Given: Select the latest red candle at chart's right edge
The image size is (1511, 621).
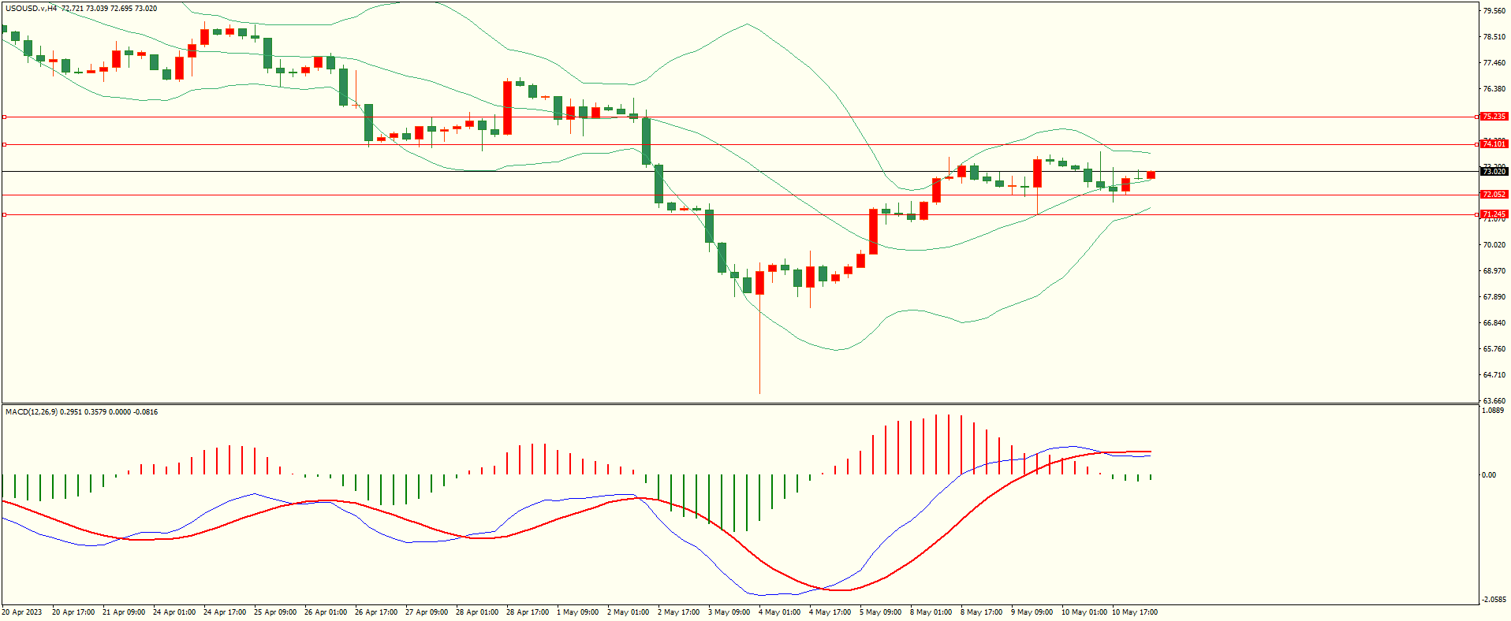Looking at the screenshot, I should [1151, 175].
